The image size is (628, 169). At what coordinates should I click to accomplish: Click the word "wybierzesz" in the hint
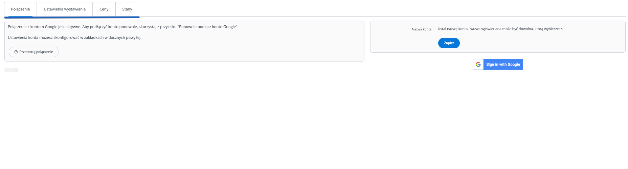click(x=553, y=29)
